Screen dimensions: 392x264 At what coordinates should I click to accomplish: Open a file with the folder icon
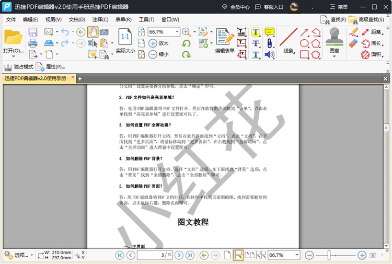pyautogui.click(x=13, y=37)
